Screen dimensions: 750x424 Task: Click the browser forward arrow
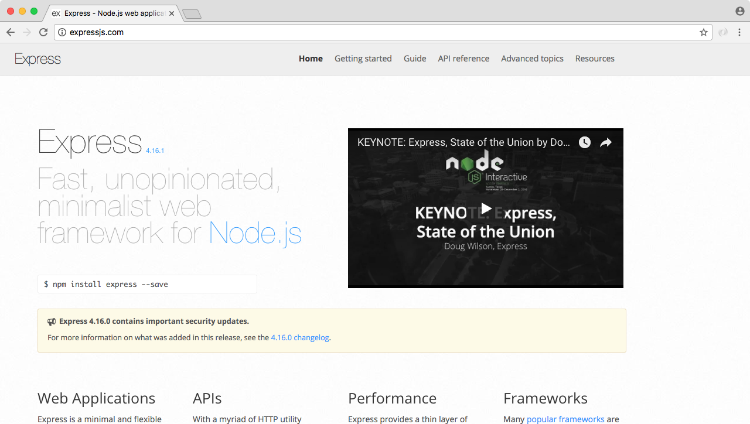pos(26,33)
